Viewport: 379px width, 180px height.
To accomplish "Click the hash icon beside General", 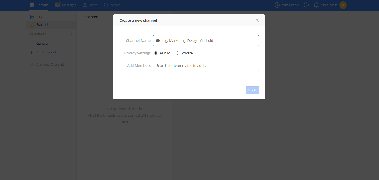I will click(31, 44).
